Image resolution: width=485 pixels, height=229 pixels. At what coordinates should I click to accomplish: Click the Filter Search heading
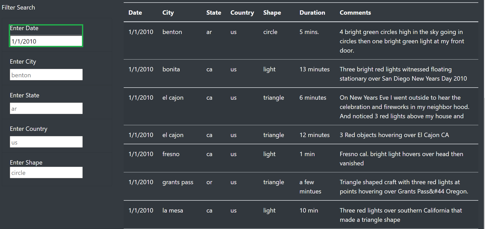coord(18,7)
